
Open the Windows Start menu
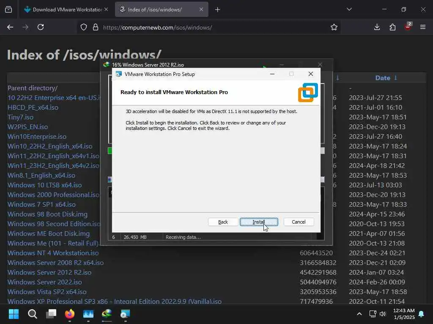point(14,314)
